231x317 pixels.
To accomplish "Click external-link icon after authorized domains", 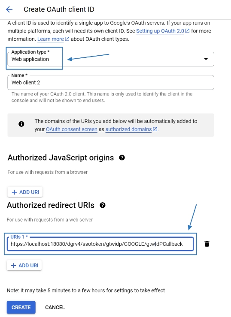I will point(155,129).
